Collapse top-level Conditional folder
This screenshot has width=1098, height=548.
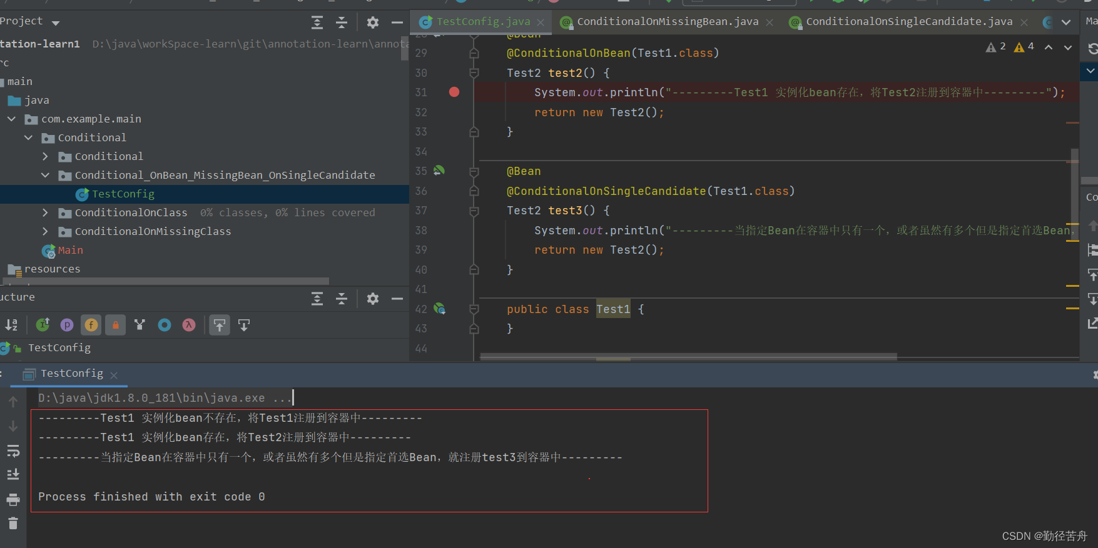click(28, 137)
